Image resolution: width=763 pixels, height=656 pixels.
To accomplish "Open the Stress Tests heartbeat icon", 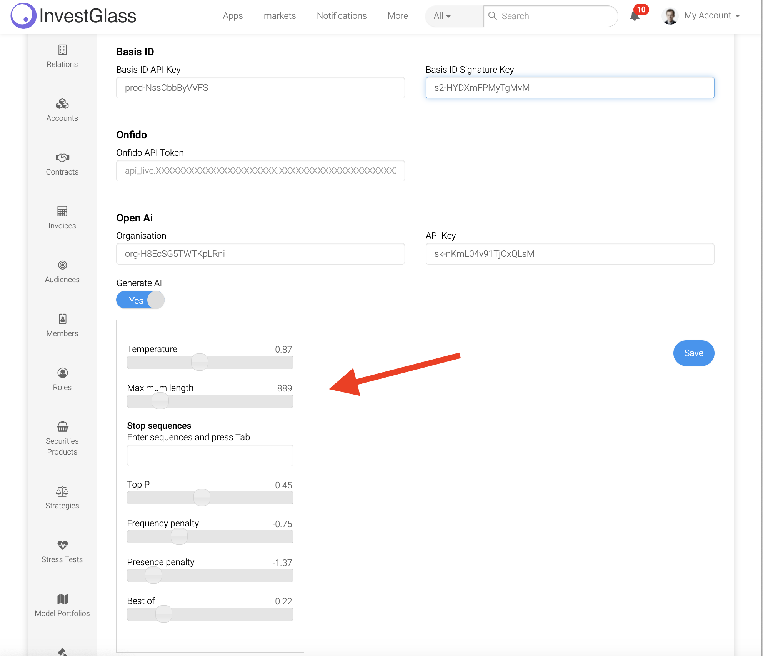I will (62, 545).
